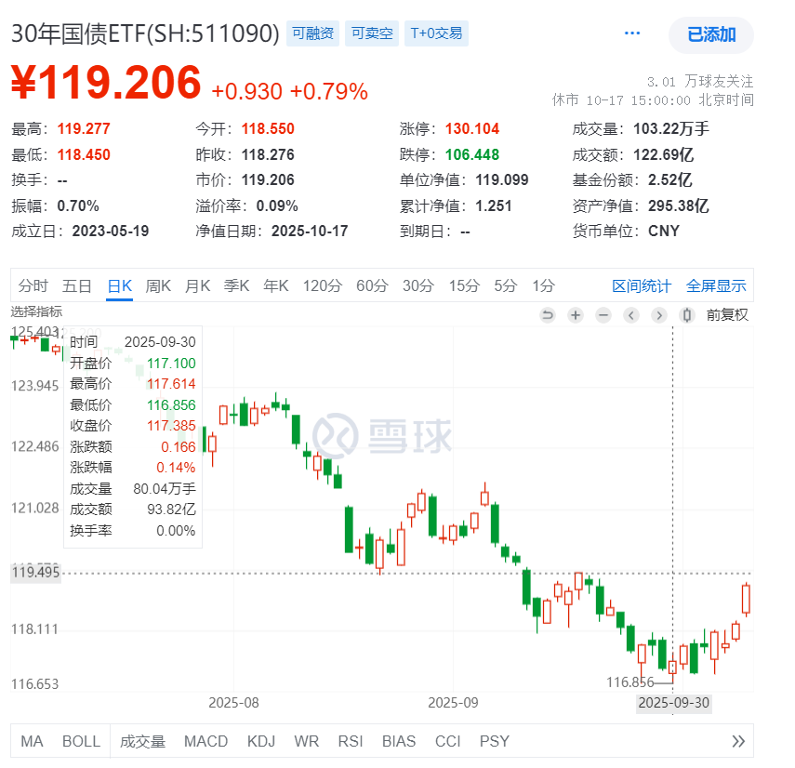Click the 已添加 watchlist button

click(710, 34)
